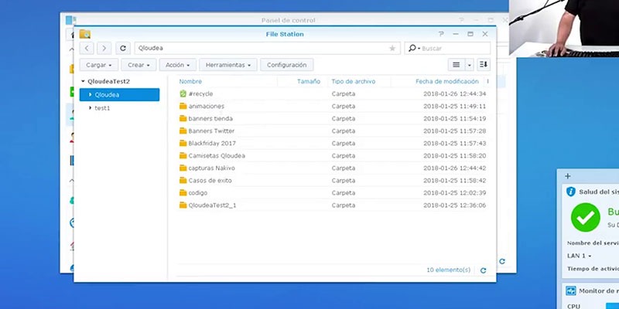Viewport: 619px width, 309px height.
Task: Select the Qloudea shared folder in tree
Action: click(119, 94)
